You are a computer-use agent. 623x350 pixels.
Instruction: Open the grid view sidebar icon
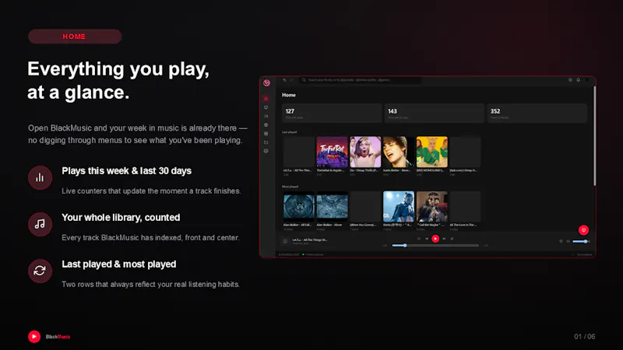[266, 134]
